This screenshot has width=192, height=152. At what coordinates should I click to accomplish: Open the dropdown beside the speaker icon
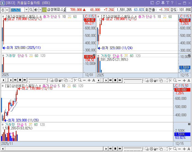point(40,10)
